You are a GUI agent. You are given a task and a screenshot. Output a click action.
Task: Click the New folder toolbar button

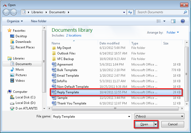(x=39, y=21)
